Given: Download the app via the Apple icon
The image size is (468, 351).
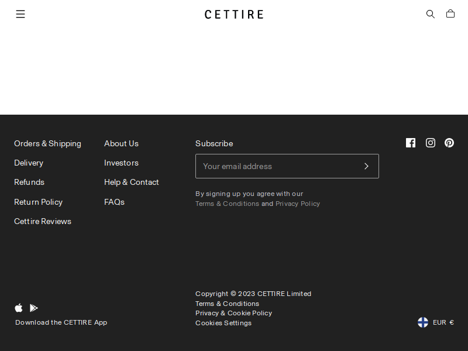Looking at the screenshot, I should point(19,308).
